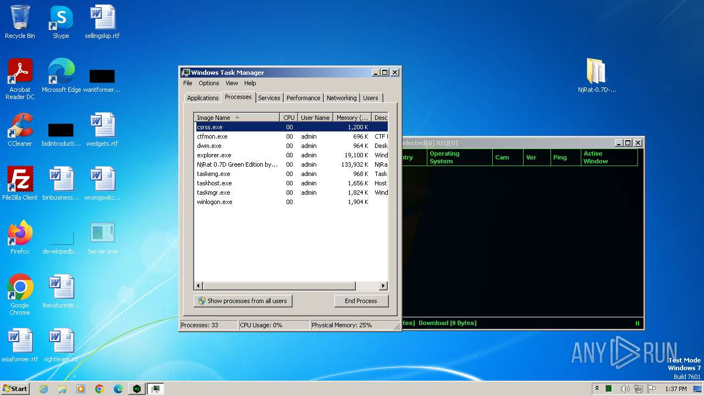Select the wrongswitc document icon
Image resolution: width=704 pixels, height=396 pixels.
click(102, 184)
